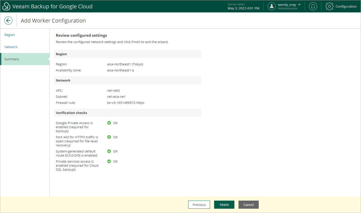Click the 'Add Worker Configuration' title
The width and height of the screenshot is (361, 213).
pyautogui.click(x=53, y=21)
